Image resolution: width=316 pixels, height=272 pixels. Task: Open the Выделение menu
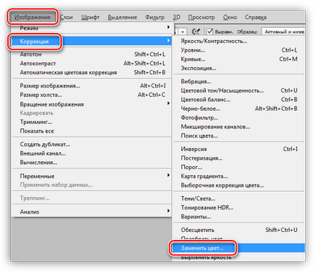pos(122,18)
